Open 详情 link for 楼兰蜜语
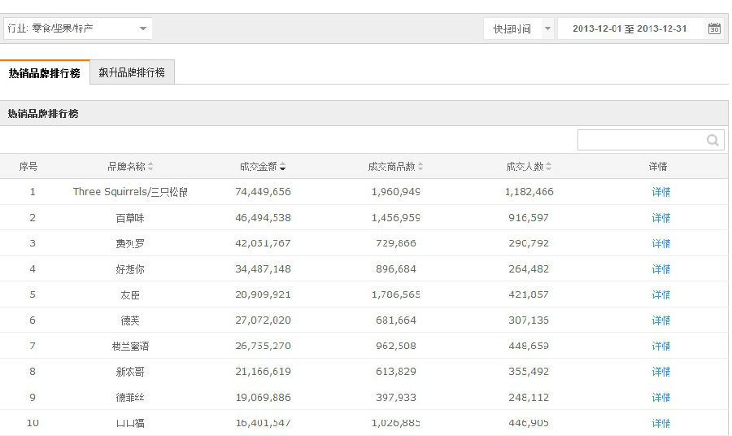The width and height of the screenshot is (732, 436). point(661,346)
